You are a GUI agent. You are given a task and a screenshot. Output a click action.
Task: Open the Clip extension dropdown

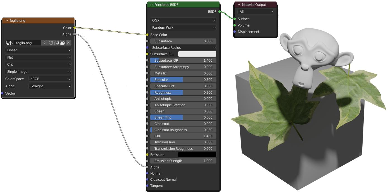(x=38, y=64)
